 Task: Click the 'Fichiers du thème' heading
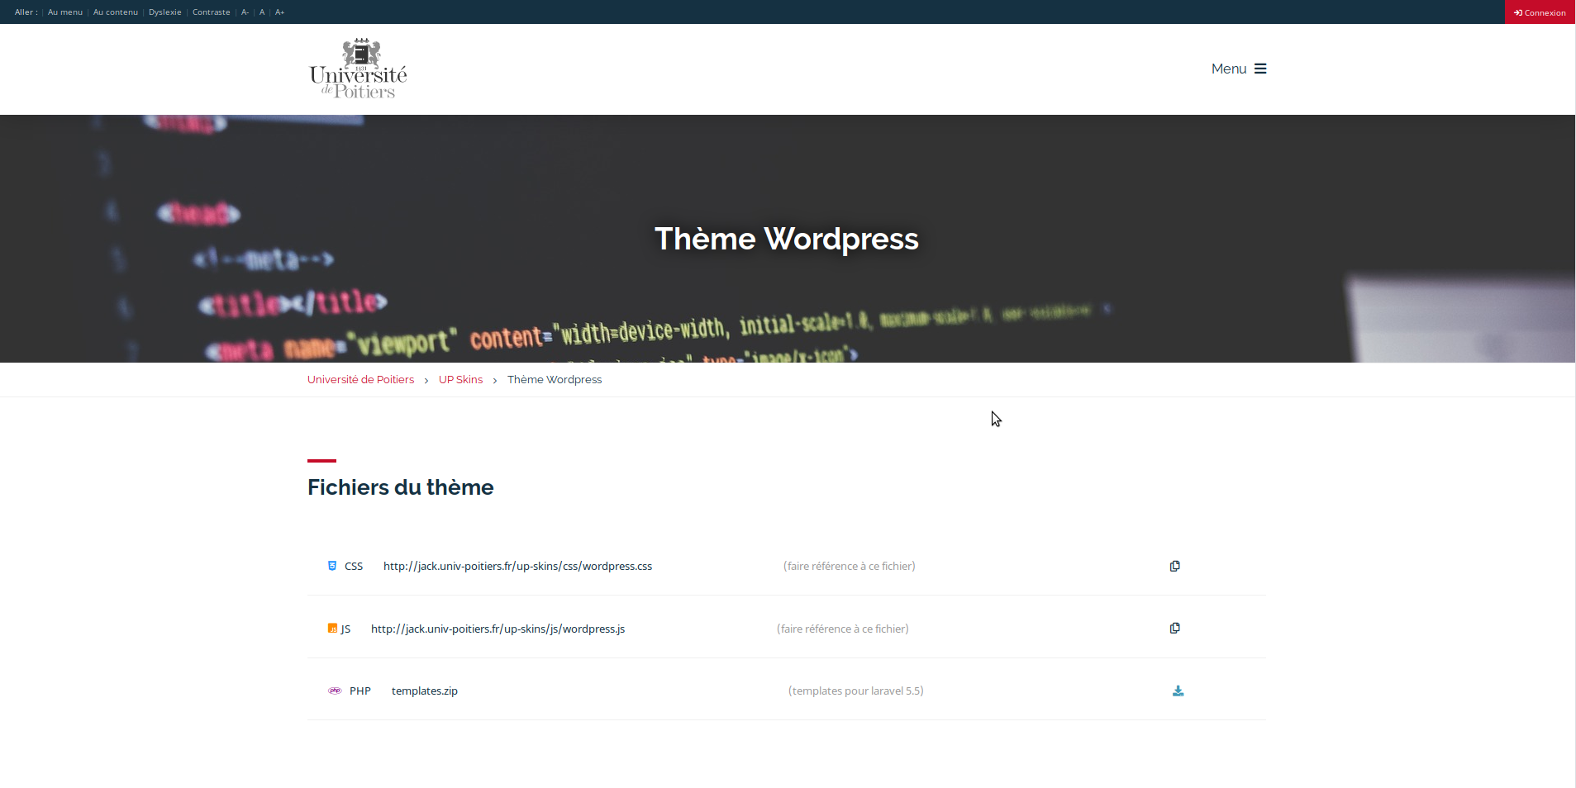pyautogui.click(x=401, y=487)
